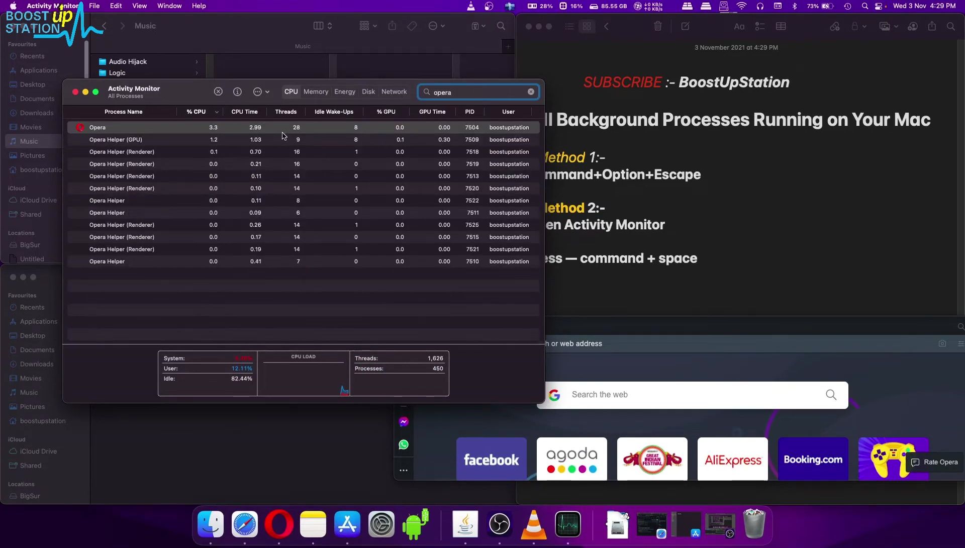
Task: Open System Preferences from the Dock
Action: tap(381, 524)
